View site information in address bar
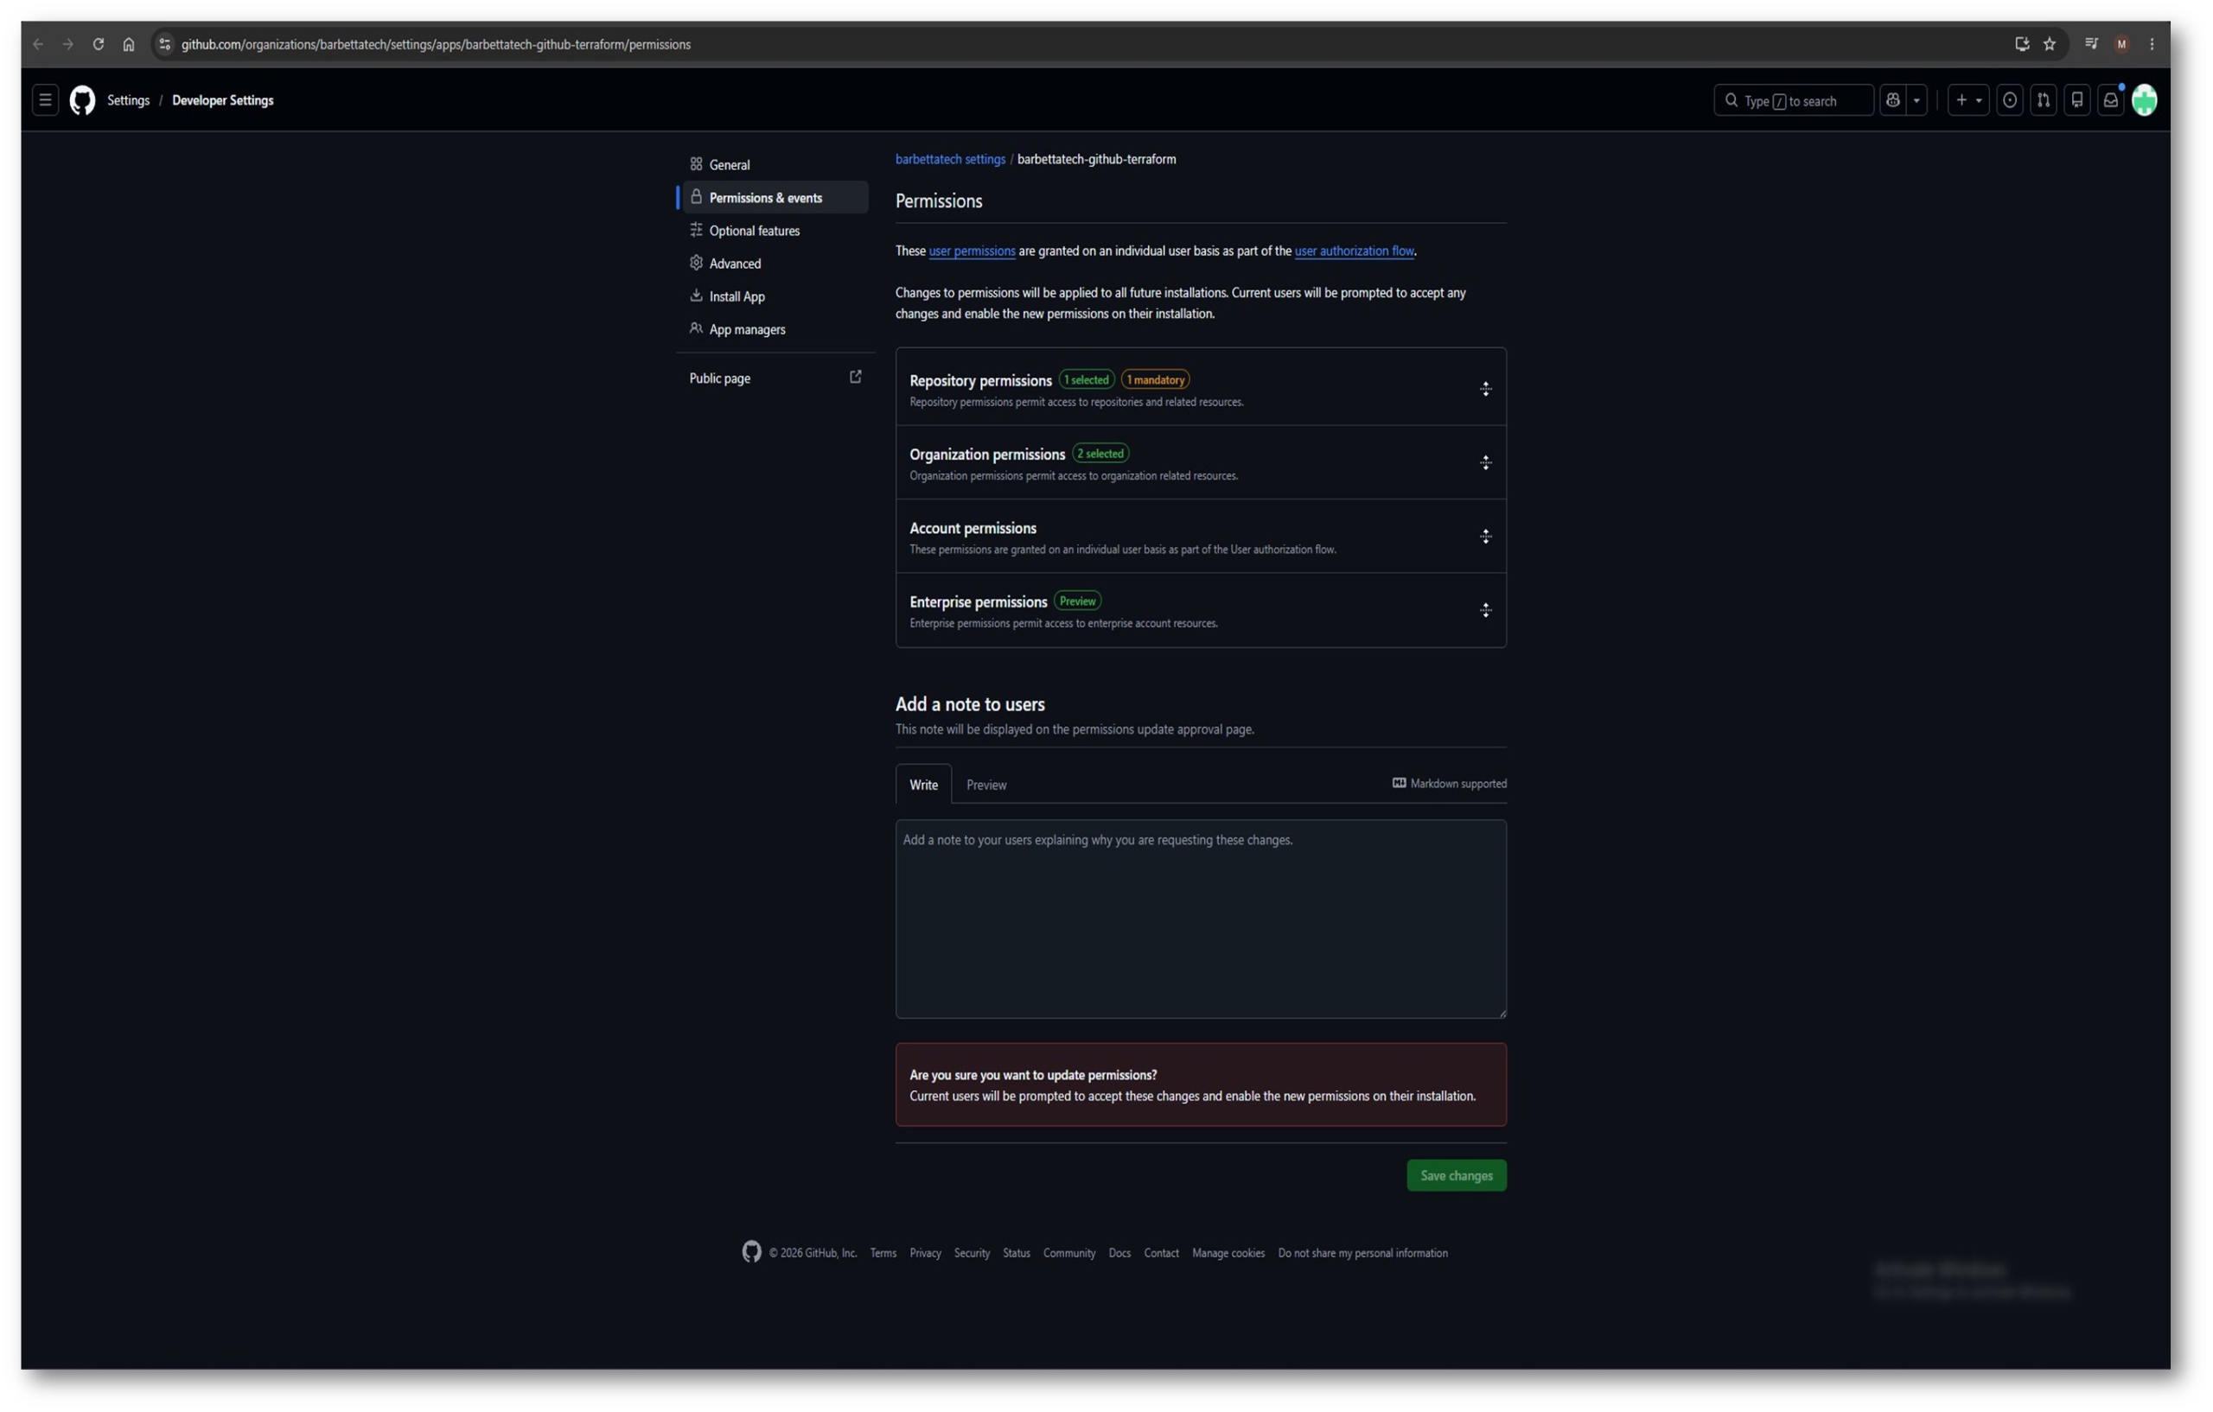This screenshot has height=1412, width=2213. pyautogui.click(x=164, y=44)
